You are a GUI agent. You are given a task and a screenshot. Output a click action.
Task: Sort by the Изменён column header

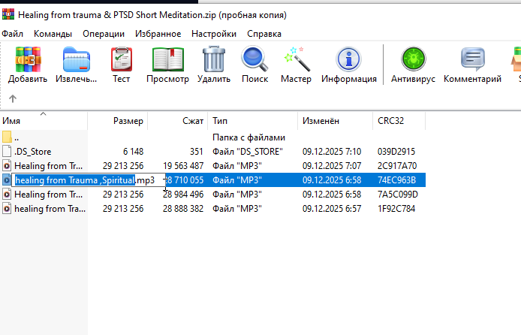[x=336, y=121]
